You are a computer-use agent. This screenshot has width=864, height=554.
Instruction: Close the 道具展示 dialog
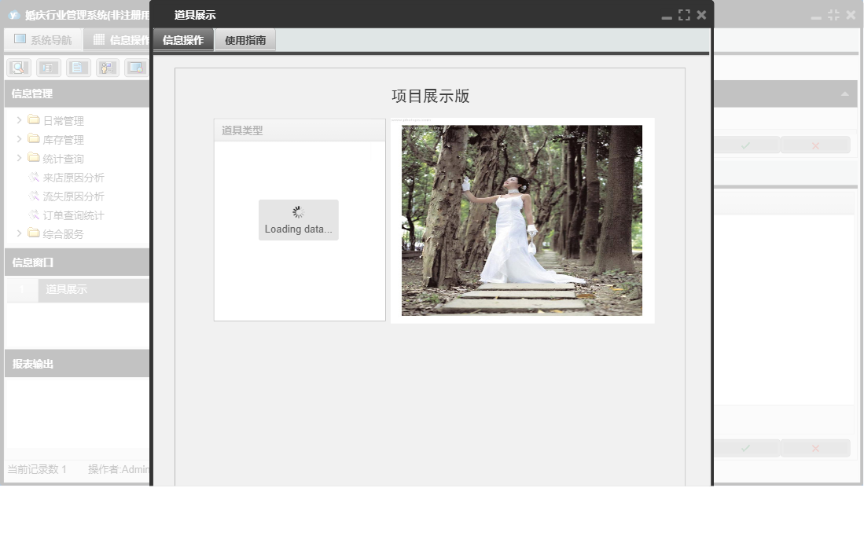coord(701,15)
